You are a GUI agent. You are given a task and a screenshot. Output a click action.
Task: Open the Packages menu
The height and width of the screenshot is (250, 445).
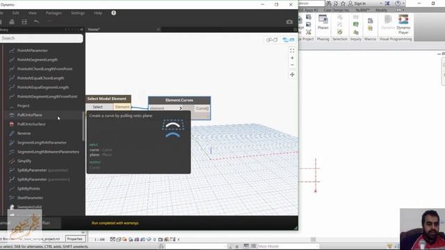(54, 13)
